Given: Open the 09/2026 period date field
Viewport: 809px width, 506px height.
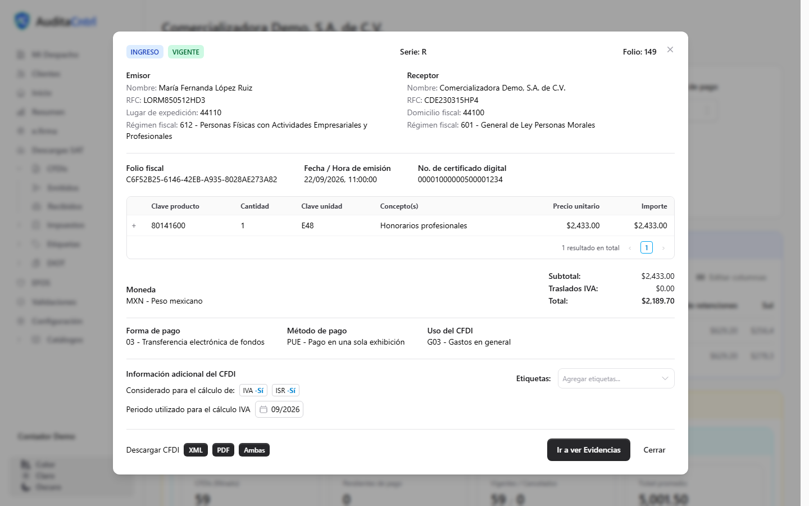Looking at the screenshot, I should tap(279, 409).
